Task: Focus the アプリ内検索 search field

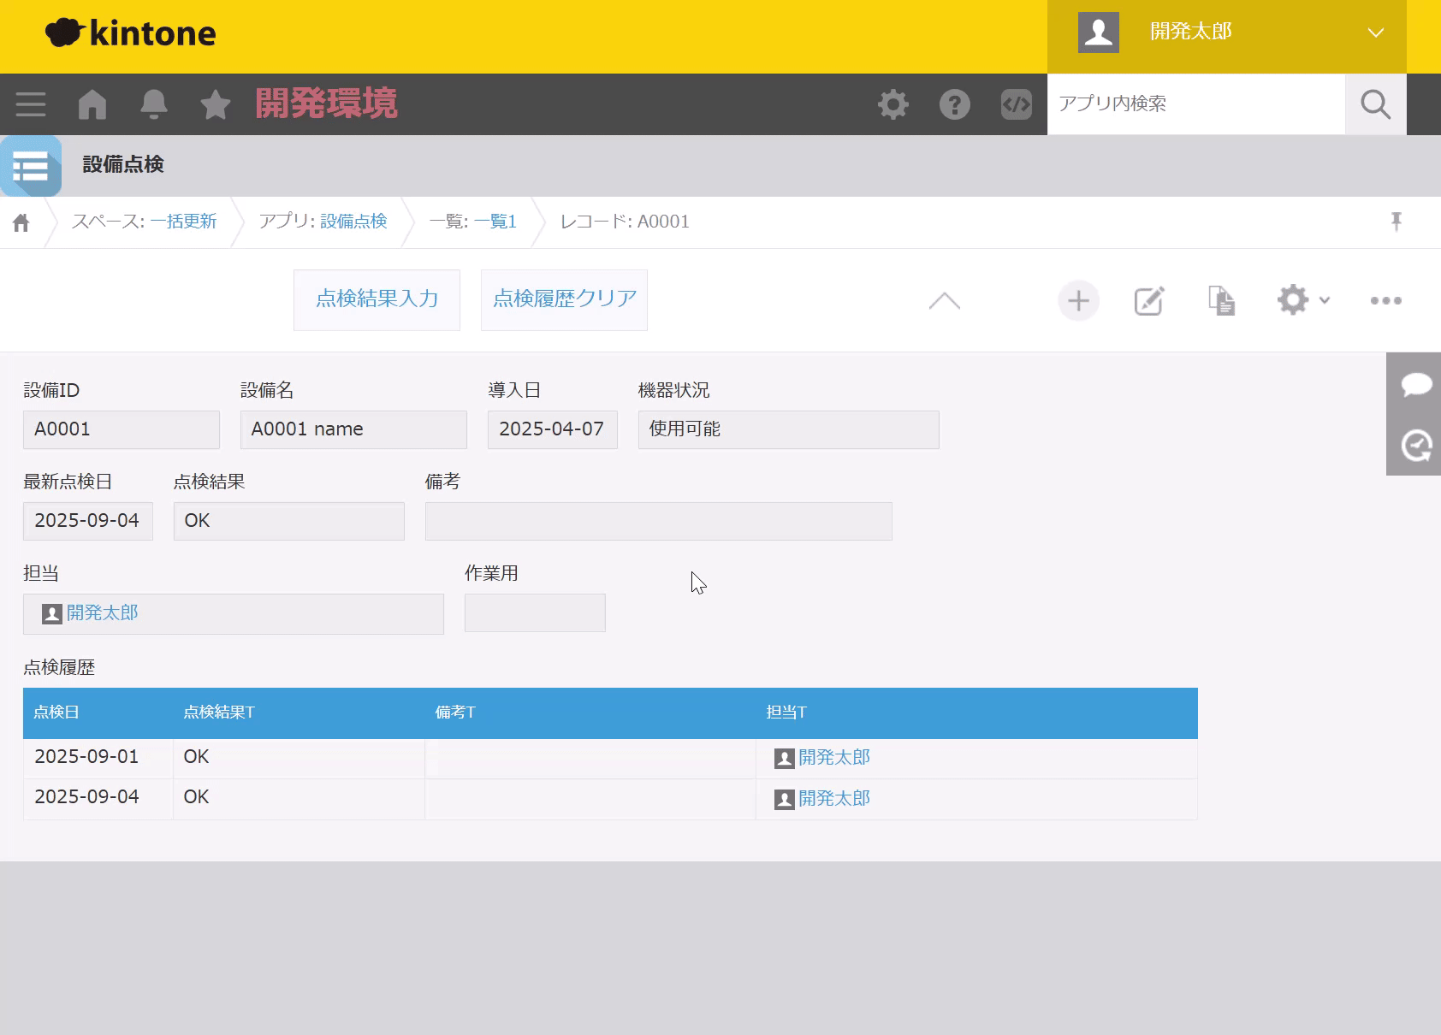Action: pos(1195,104)
